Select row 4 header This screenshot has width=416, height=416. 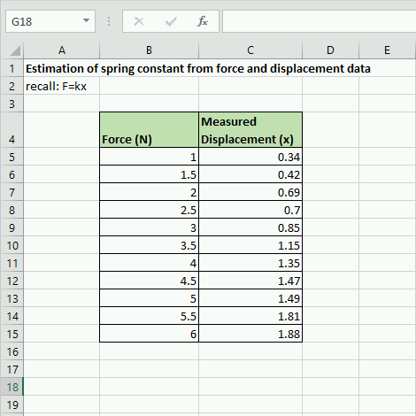point(12,130)
